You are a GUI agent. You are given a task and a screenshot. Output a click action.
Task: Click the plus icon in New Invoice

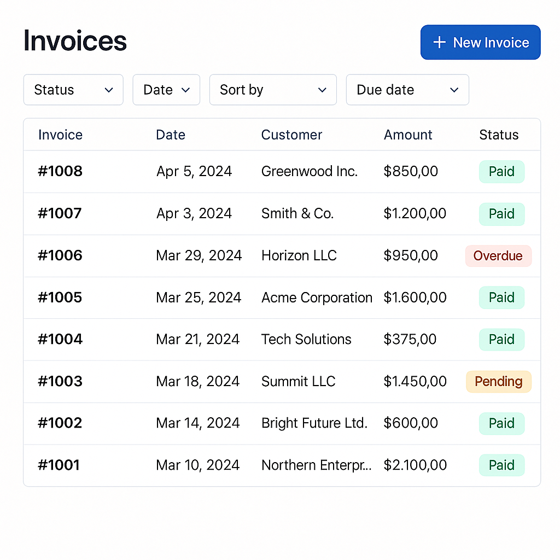point(439,43)
